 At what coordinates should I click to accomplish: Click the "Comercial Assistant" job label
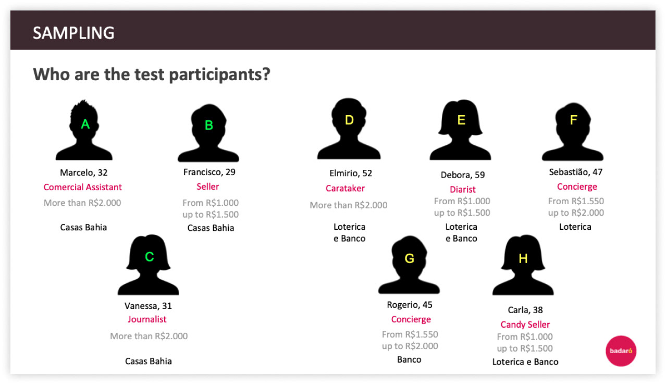click(83, 187)
